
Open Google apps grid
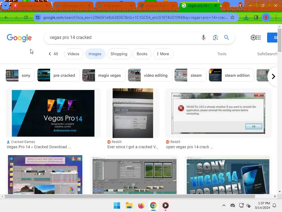click(258, 38)
